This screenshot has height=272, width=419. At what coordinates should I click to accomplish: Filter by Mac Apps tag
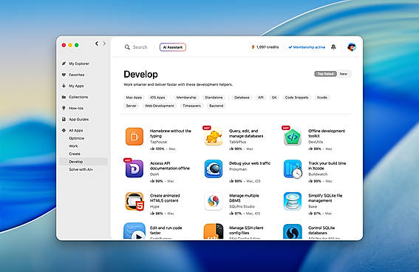(x=134, y=98)
